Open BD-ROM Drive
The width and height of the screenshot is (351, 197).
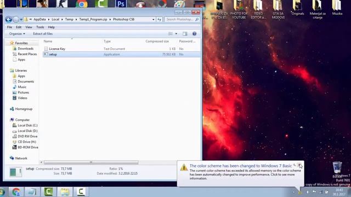click(28, 147)
